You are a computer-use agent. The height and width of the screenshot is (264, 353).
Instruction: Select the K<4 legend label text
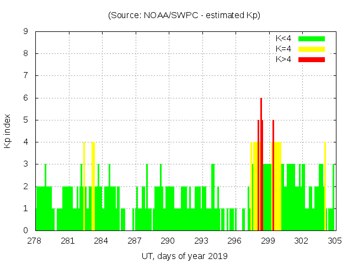pyautogui.click(x=284, y=38)
